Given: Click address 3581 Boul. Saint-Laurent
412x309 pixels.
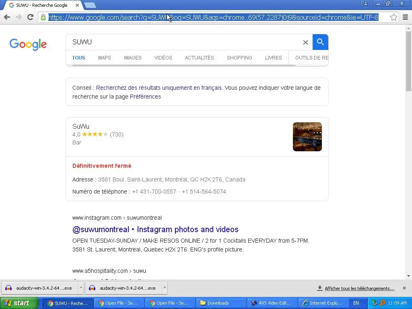Looking at the screenshot, I should tap(171, 179).
